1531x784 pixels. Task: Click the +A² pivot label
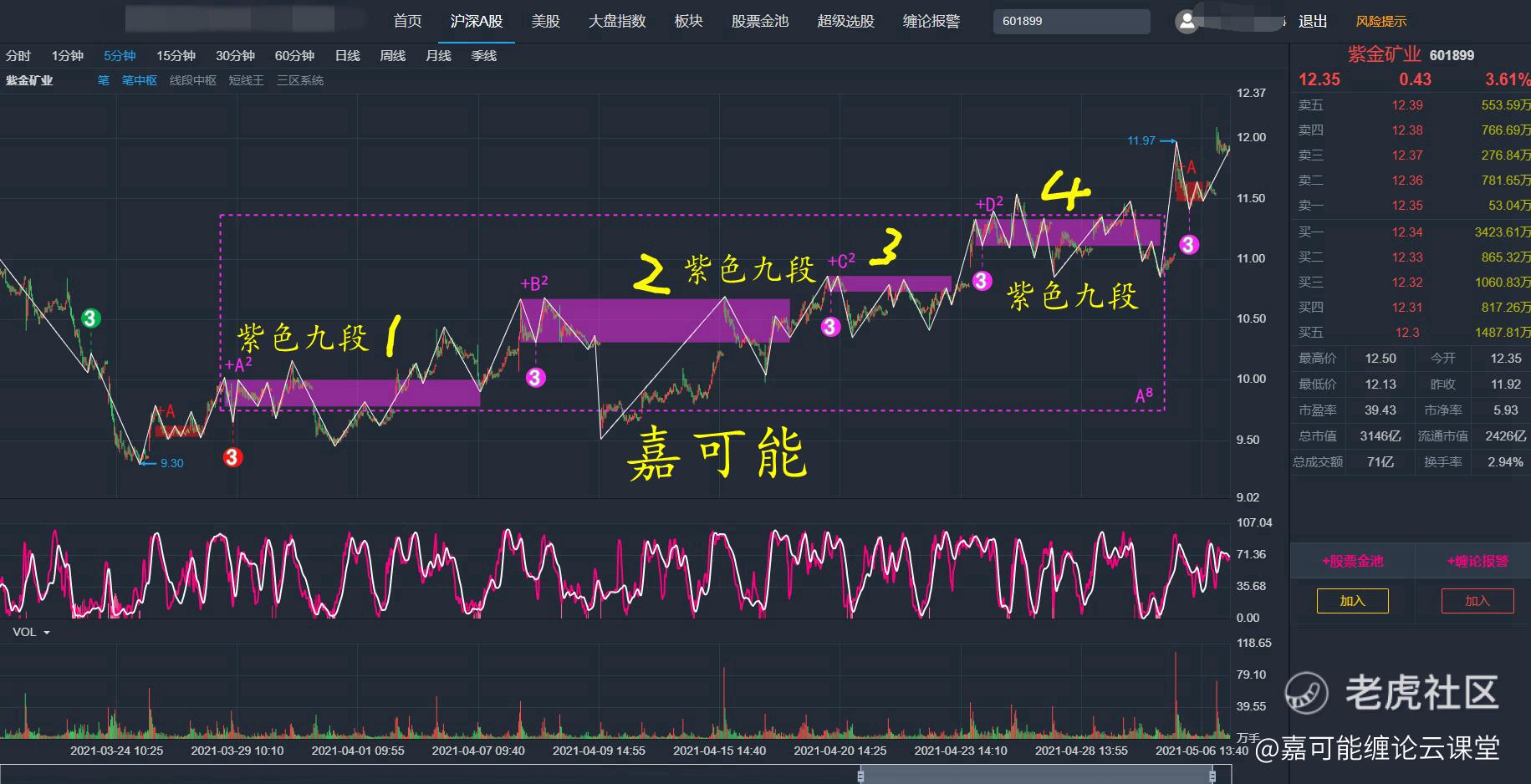[x=238, y=364]
